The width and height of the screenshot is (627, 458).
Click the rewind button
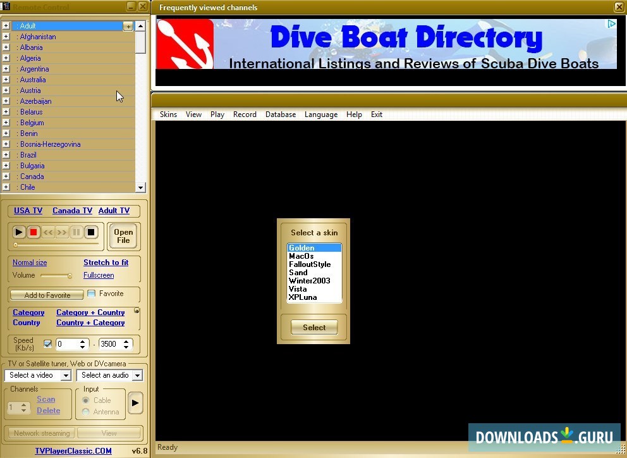point(48,232)
